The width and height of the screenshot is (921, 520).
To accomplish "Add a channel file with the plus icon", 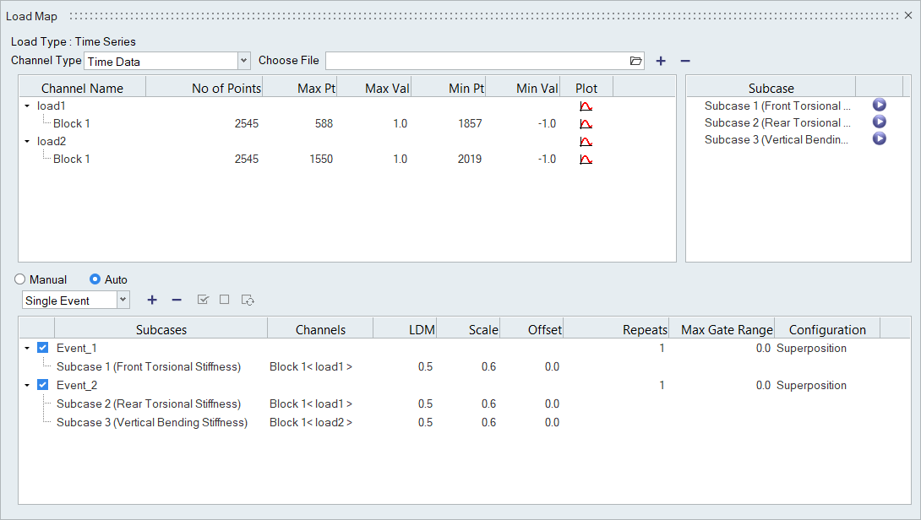I will tap(661, 61).
